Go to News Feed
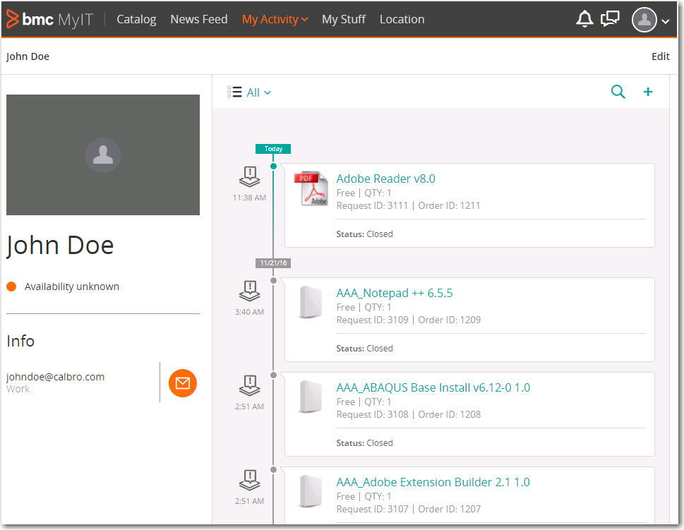Screen dimensions: 684x530 (x=199, y=19)
